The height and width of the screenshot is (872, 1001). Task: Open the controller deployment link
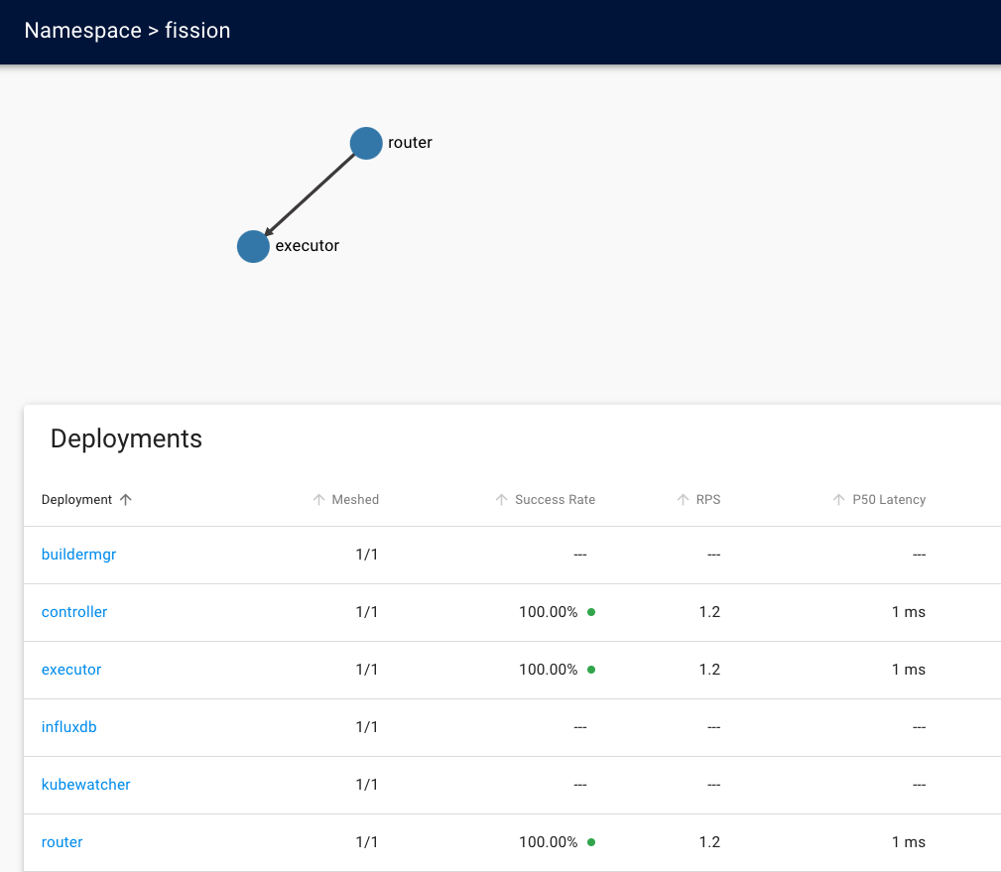pos(74,612)
